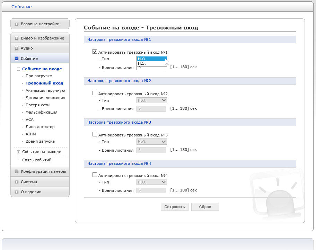Uncheck Активировать тревожный вход №1
The width and height of the screenshot is (316, 250).
coord(95,52)
